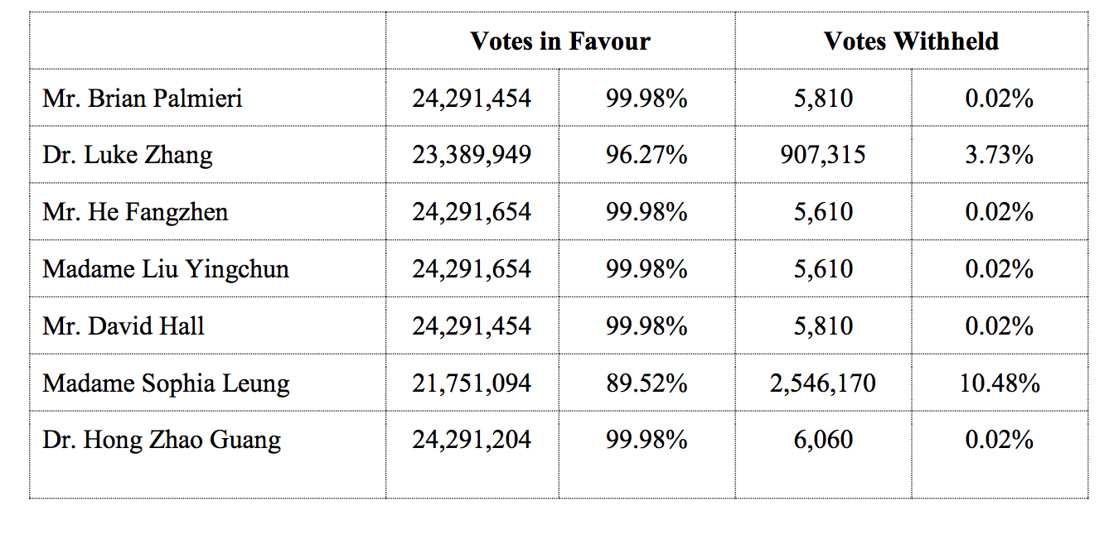Screen dimensions: 1109x535
Task: Select the 907,315 withheld votes cell
Action: coord(823,155)
